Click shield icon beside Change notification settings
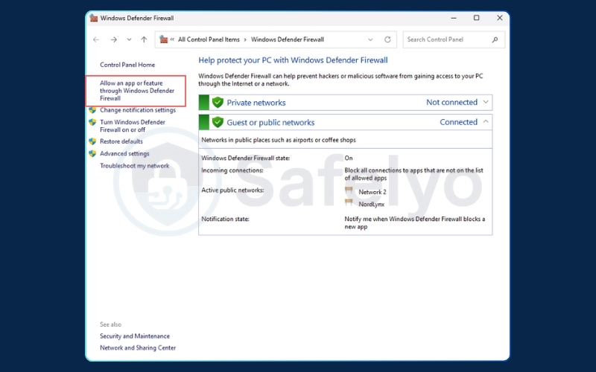The height and width of the screenshot is (372, 596). pyautogui.click(x=92, y=110)
